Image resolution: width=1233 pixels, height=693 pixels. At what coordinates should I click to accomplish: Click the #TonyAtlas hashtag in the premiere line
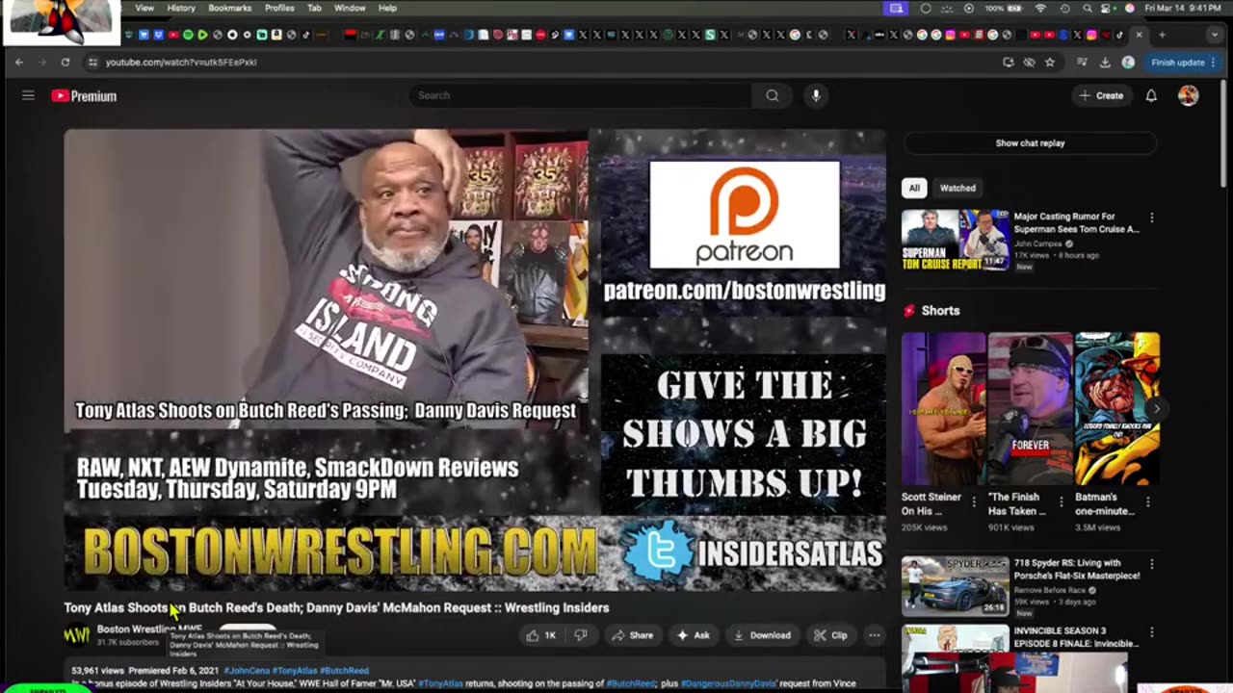294,671
